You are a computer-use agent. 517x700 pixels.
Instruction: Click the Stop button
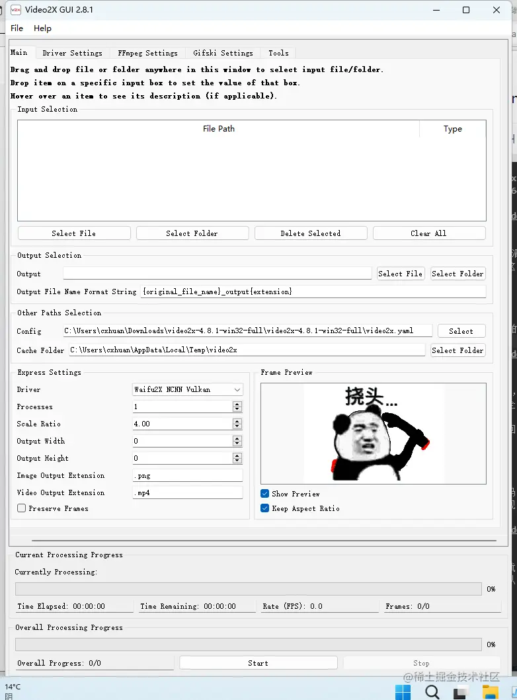[422, 663]
